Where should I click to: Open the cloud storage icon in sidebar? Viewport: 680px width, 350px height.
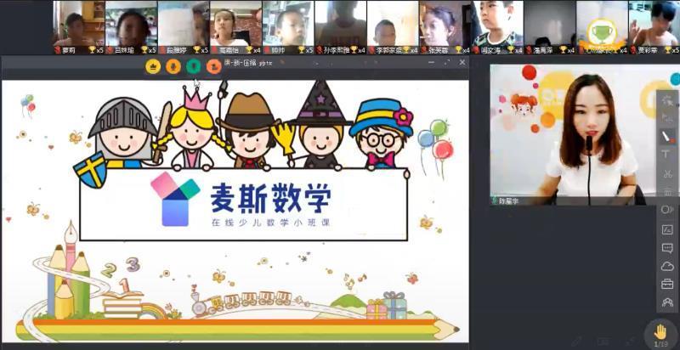[667, 266]
